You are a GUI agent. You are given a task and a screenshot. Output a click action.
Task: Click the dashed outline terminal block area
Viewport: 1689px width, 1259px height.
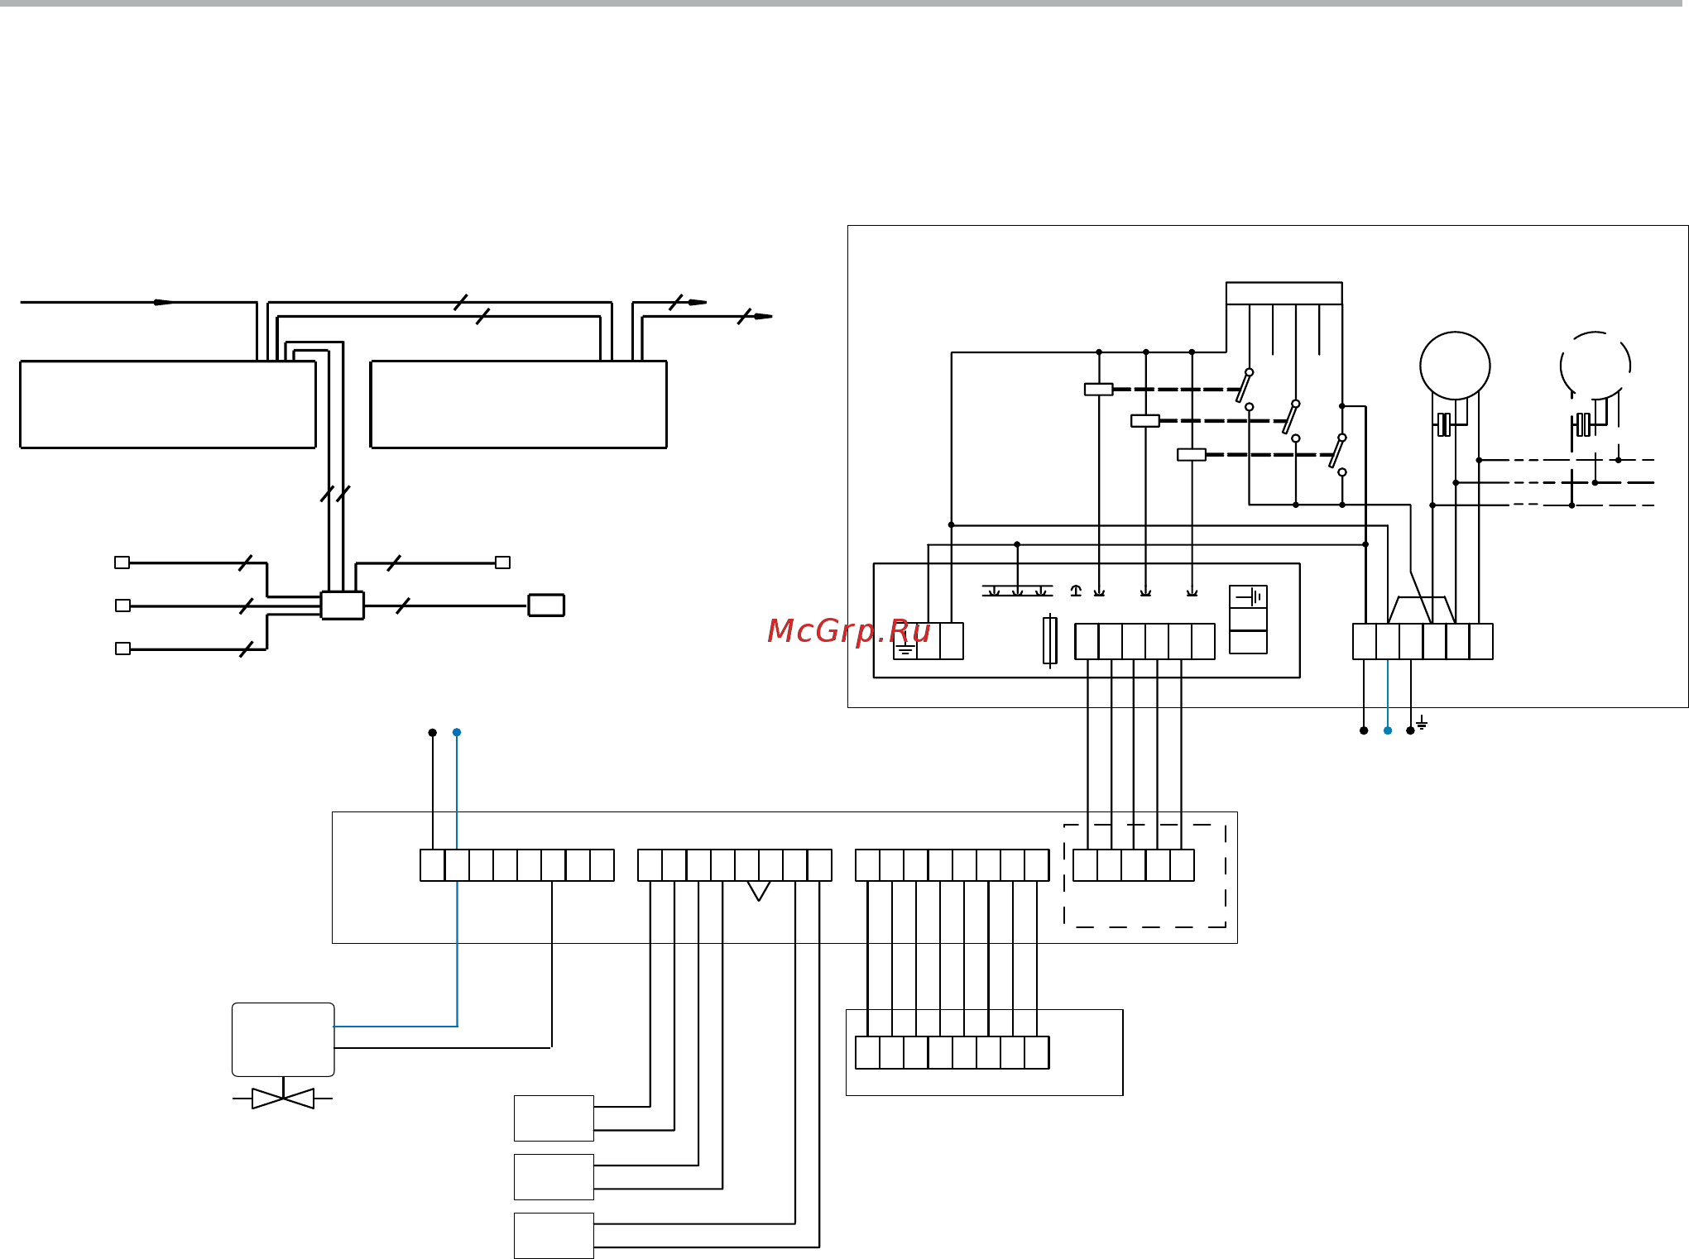point(1144,875)
